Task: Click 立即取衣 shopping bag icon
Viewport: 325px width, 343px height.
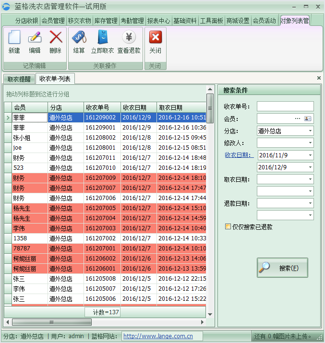Action: click(102, 37)
